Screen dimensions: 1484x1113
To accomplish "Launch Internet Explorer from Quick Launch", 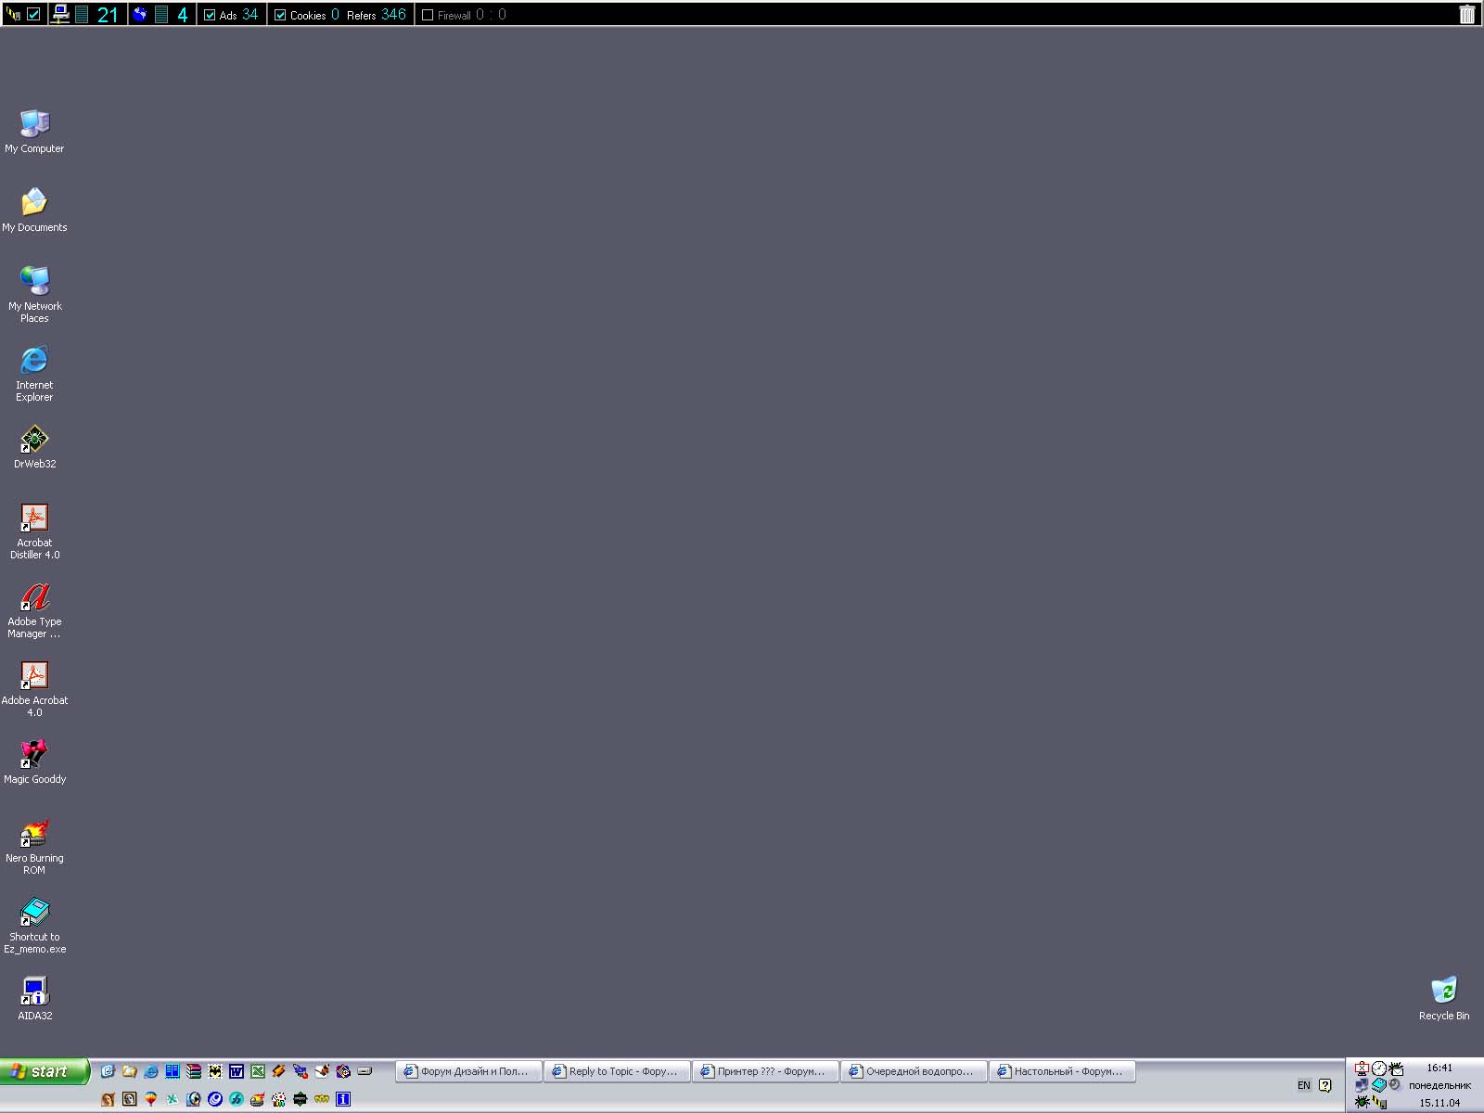I will pyautogui.click(x=151, y=1071).
